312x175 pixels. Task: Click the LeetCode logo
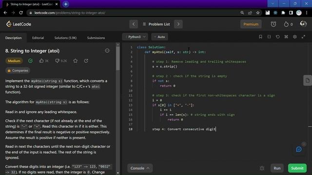(19, 24)
